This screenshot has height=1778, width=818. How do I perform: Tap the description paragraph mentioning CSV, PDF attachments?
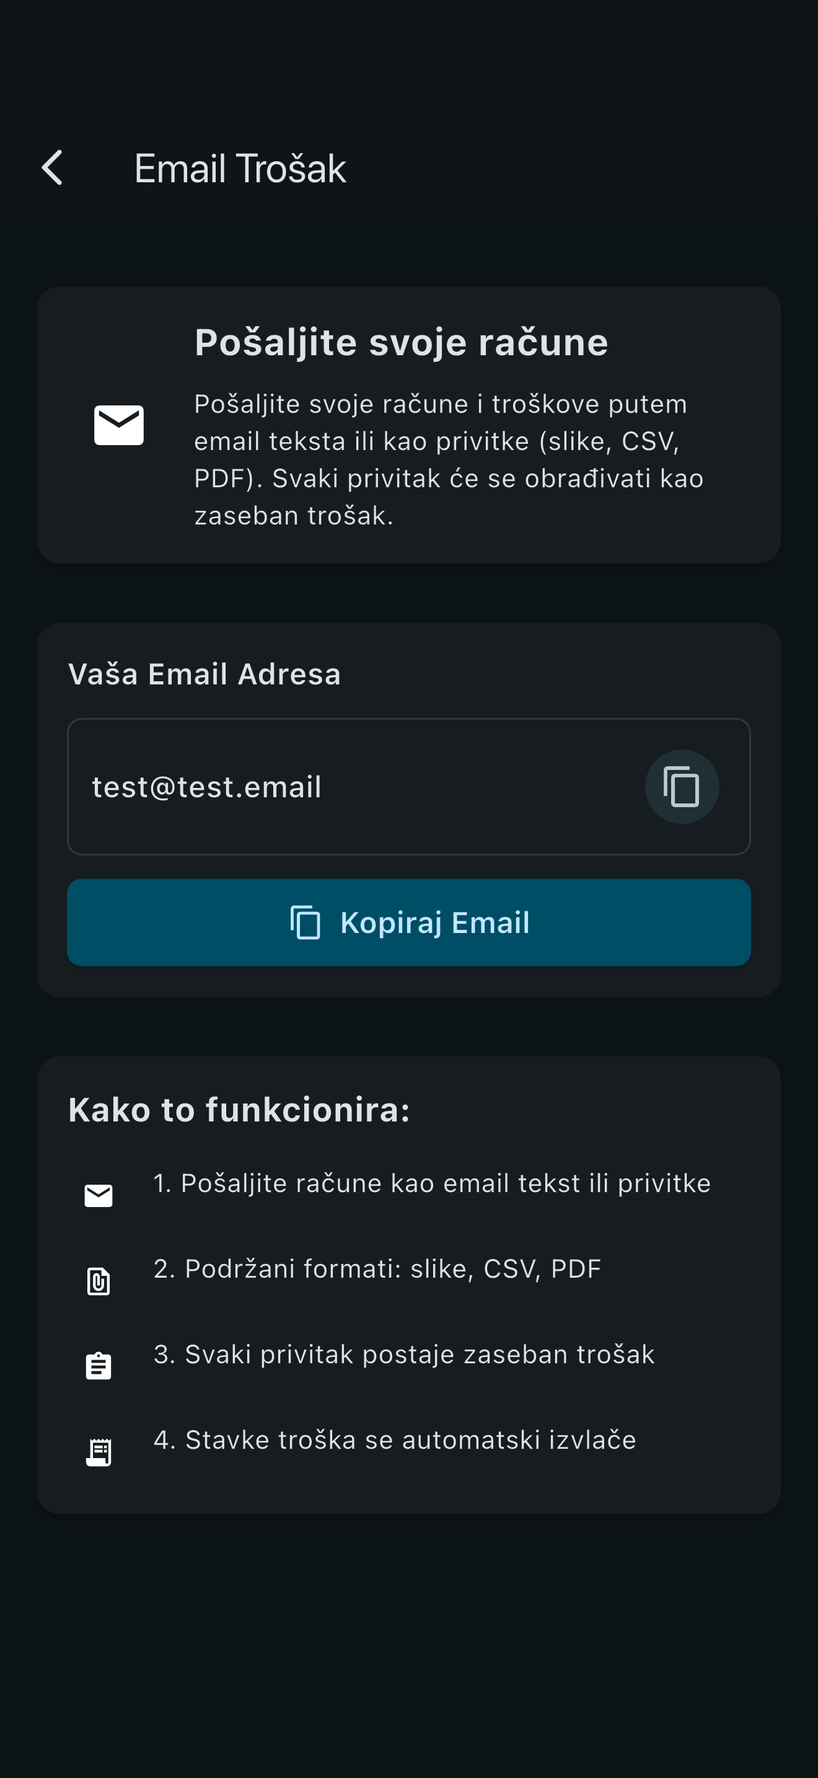448,459
